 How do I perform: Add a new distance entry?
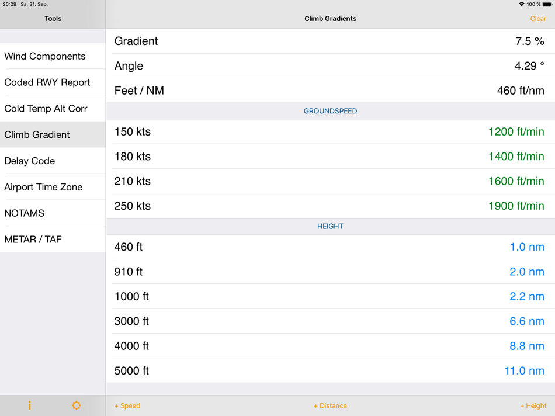pyautogui.click(x=330, y=405)
